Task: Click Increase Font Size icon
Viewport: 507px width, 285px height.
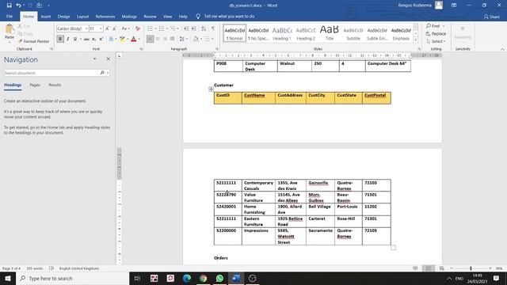Action: click(108, 28)
